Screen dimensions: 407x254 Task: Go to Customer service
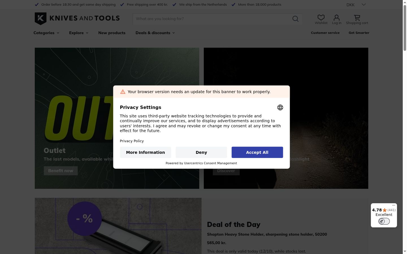click(x=325, y=33)
